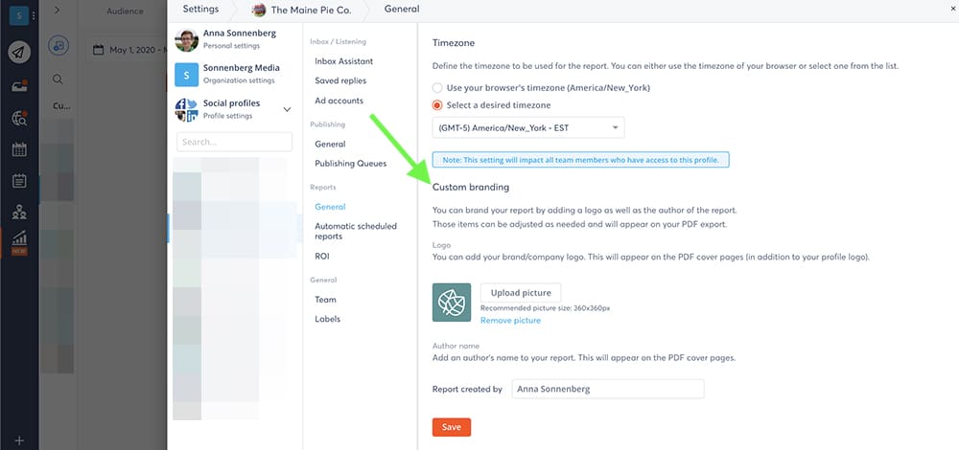Click the 'Report created by' name field

tap(606, 389)
